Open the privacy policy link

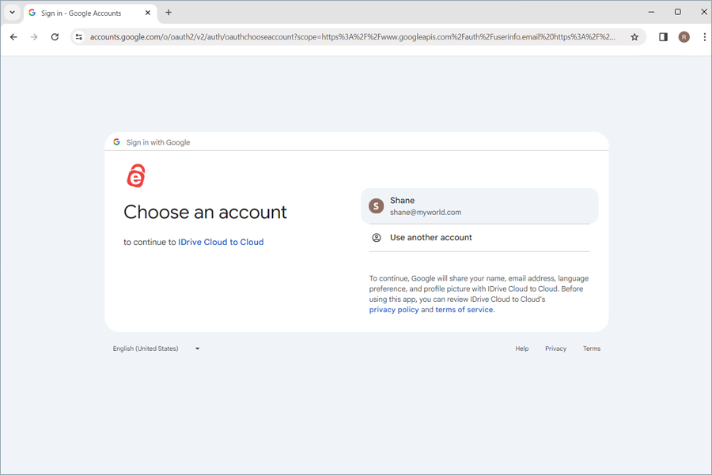394,310
